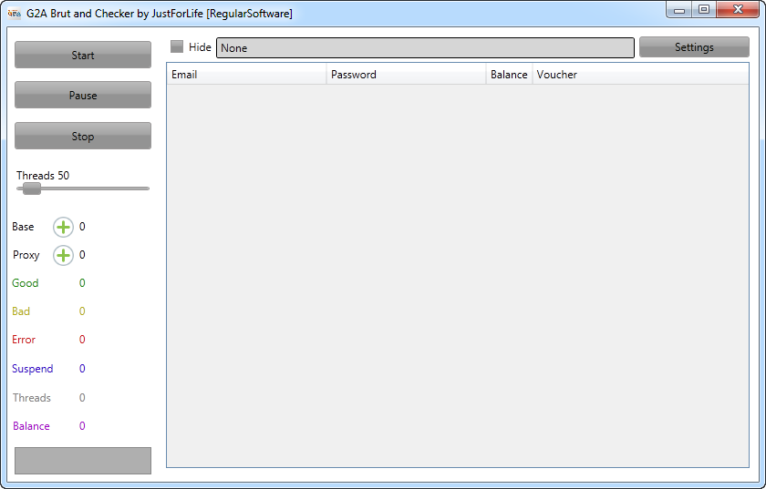Select the red Error label
Screen dimensions: 766x489
click(x=24, y=340)
